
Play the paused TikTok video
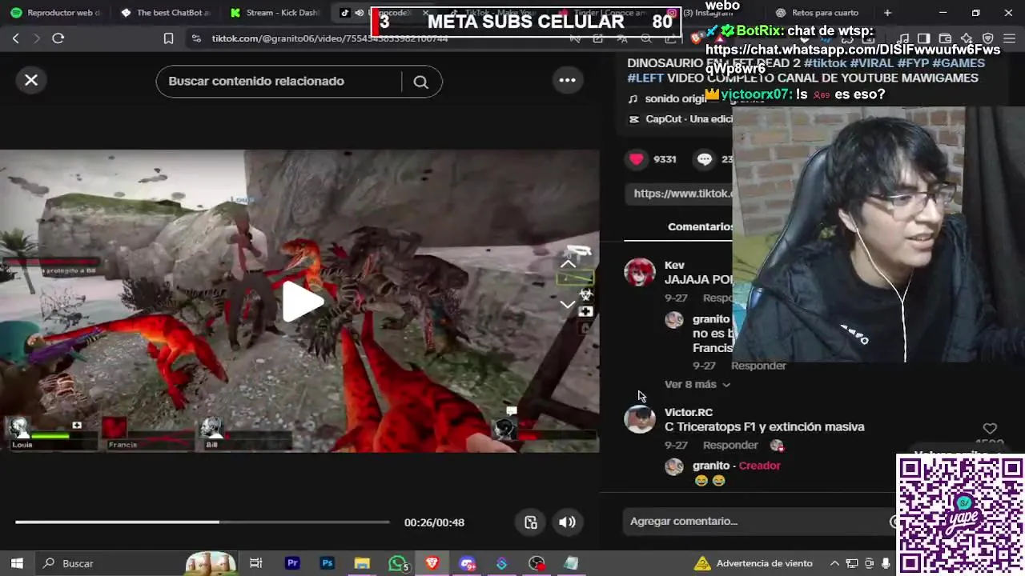tap(302, 302)
